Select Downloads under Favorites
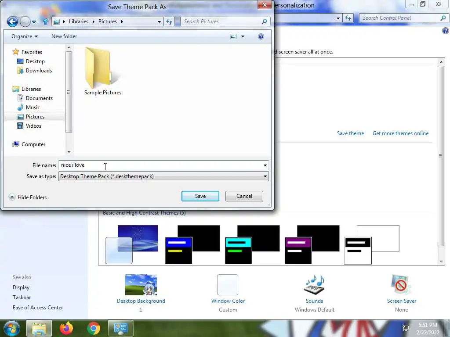The width and height of the screenshot is (450, 337). (x=34, y=71)
